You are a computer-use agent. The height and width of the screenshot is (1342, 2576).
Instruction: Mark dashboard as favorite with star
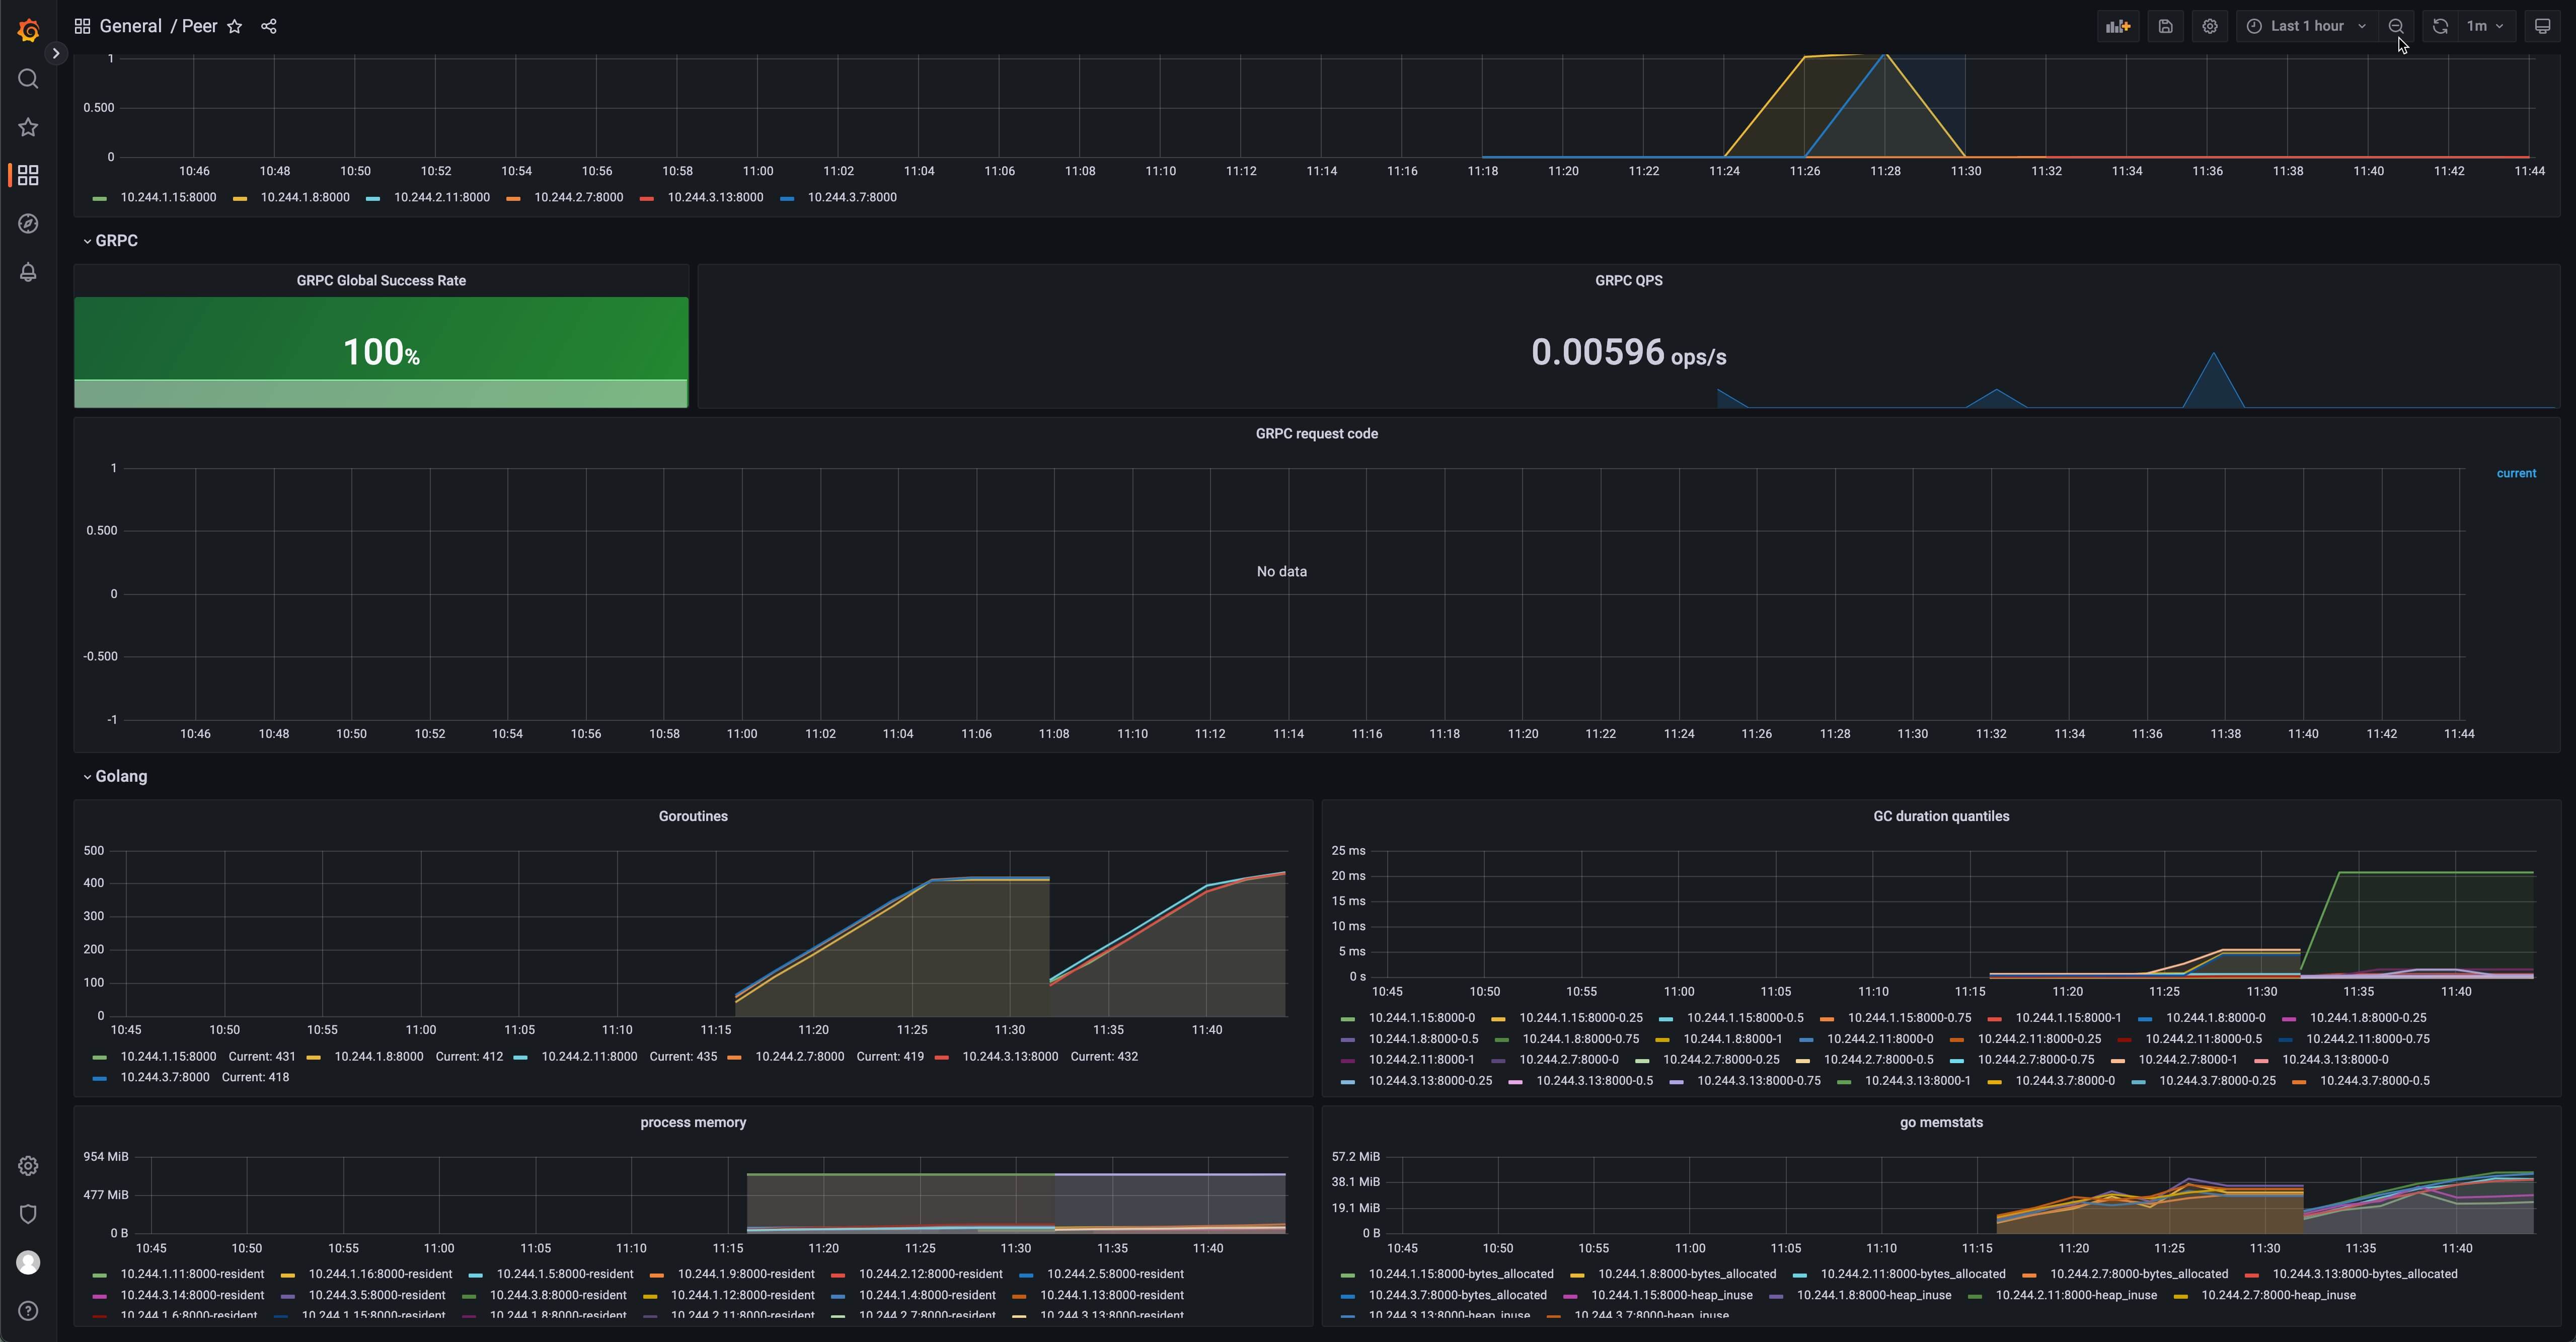point(235,27)
